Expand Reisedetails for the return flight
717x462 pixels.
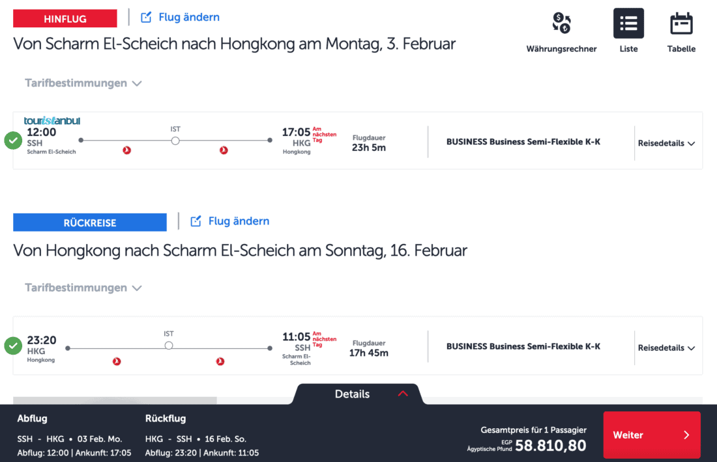[666, 347]
